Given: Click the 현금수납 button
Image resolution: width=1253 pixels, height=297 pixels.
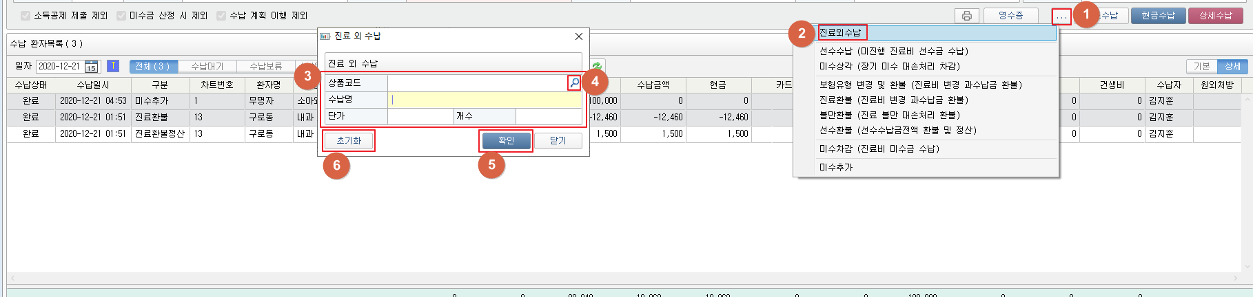Looking at the screenshot, I should click(x=1158, y=16).
